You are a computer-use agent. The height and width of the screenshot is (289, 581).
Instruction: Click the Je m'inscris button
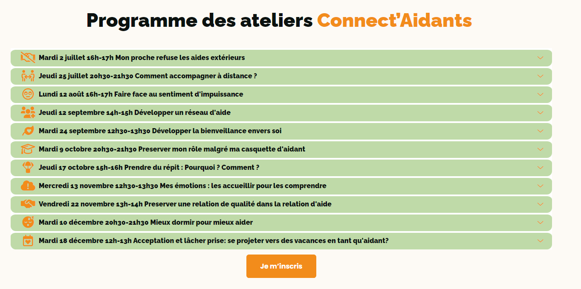(281, 266)
